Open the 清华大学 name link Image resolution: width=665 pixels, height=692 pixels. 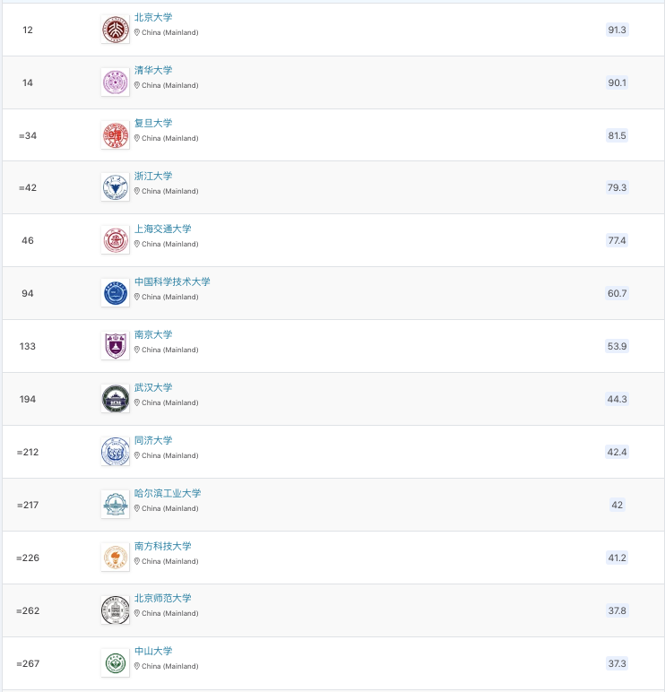point(153,71)
